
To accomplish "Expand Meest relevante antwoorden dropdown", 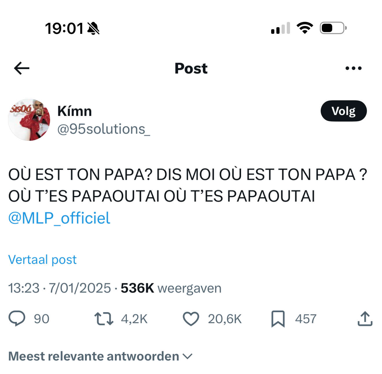I will pos(100,356).
